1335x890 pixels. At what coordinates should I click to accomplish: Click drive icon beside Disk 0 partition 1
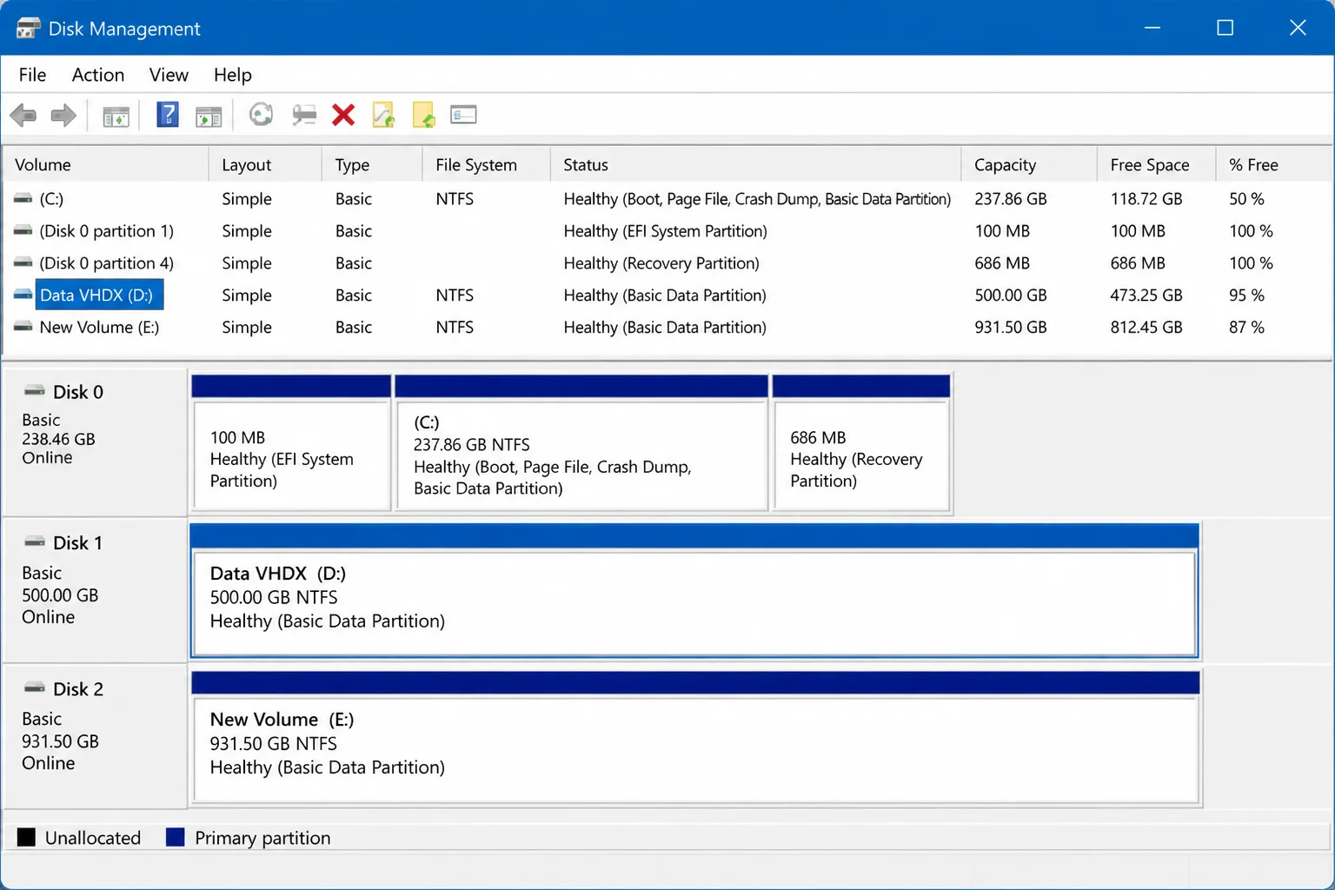[x=23, y=231]
